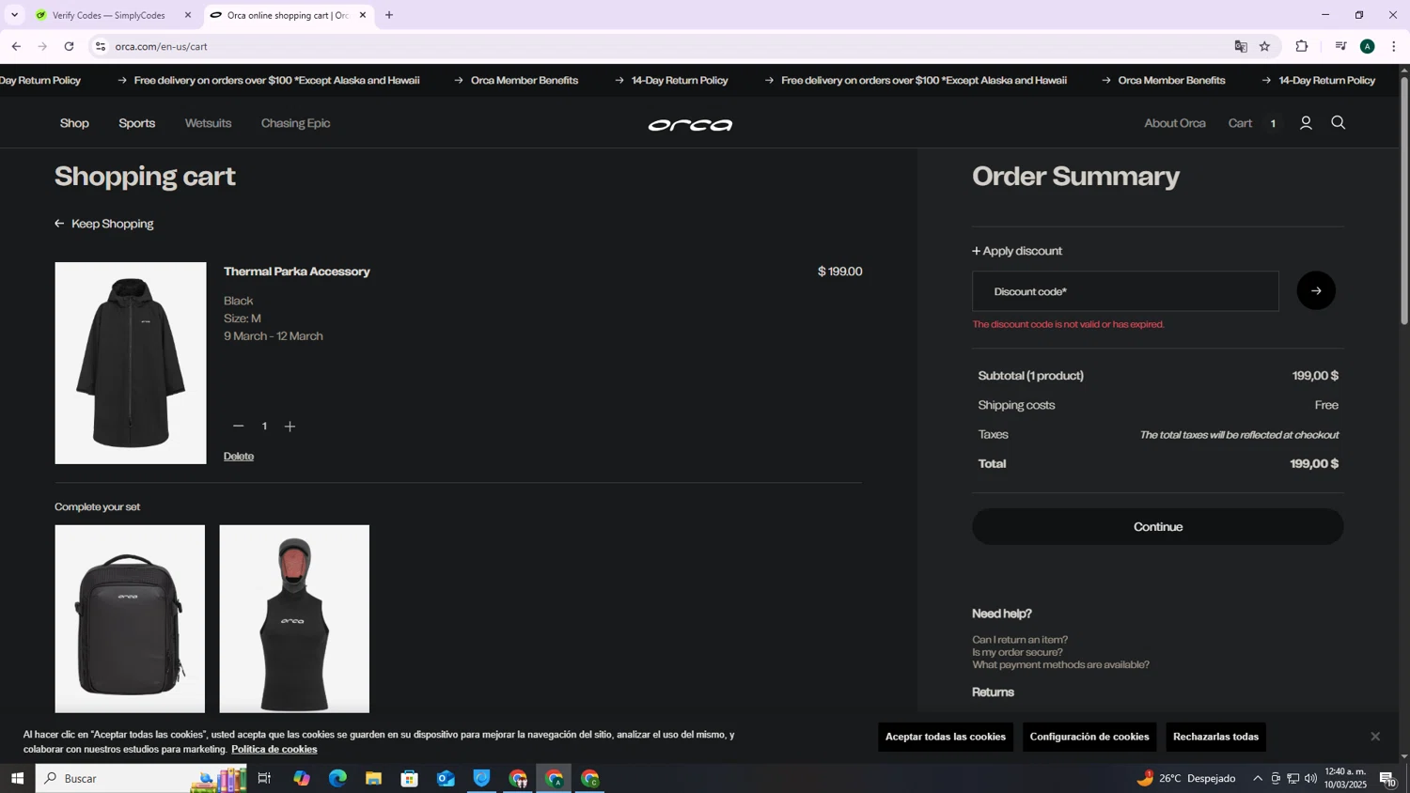
Task: Open the Shop menu
Action: pyautogui.click(x=74, y=123)
